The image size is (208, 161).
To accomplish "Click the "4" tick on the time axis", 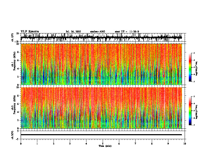I will (86, 144).
